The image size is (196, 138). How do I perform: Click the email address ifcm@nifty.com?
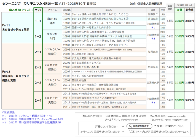[129, 120]
